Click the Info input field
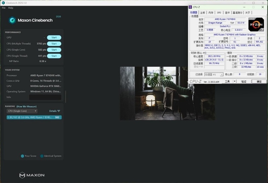268x183 pixels. 45,97
